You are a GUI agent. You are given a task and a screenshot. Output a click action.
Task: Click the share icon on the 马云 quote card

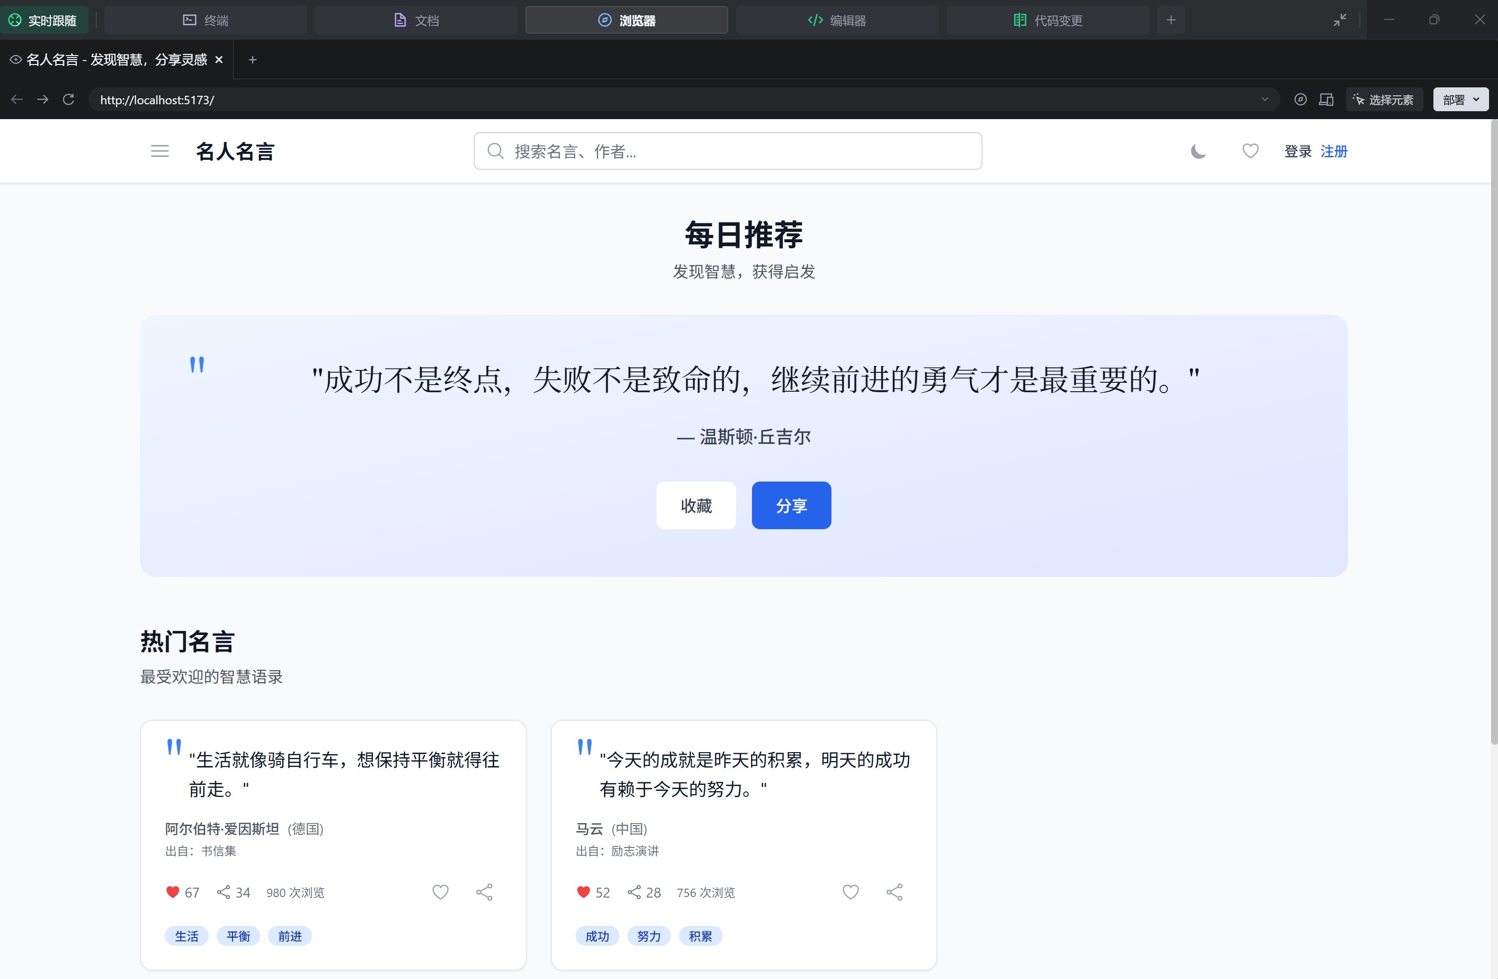(x=895, y=892)
